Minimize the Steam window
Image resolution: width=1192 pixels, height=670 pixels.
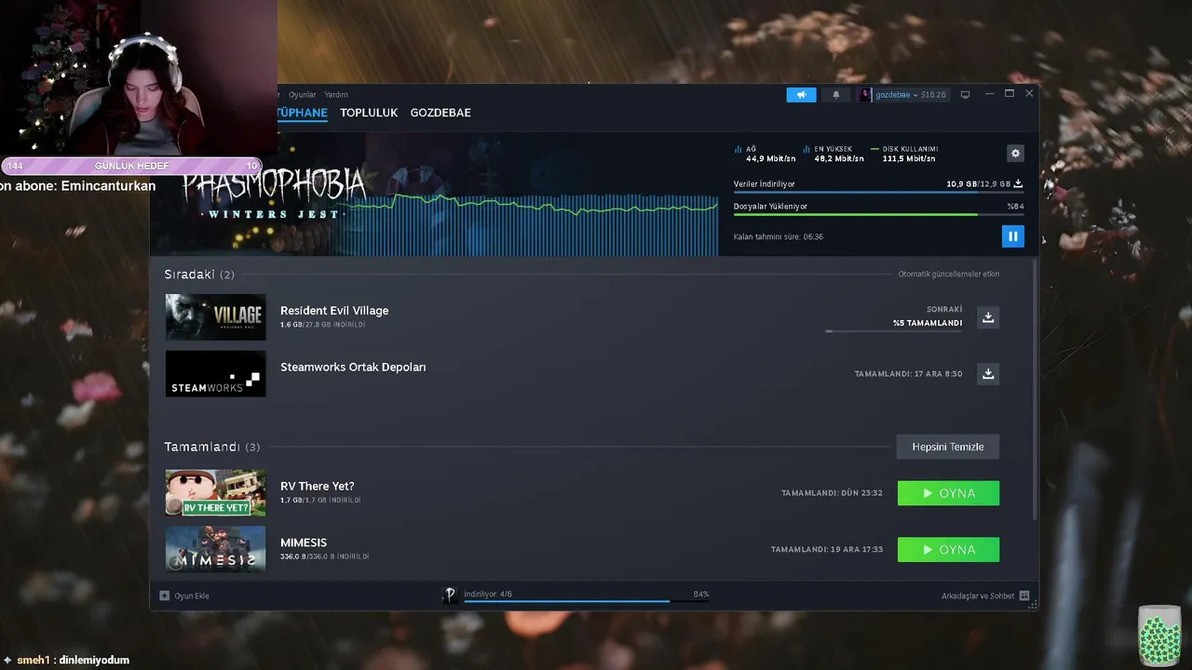coord(989,94)
